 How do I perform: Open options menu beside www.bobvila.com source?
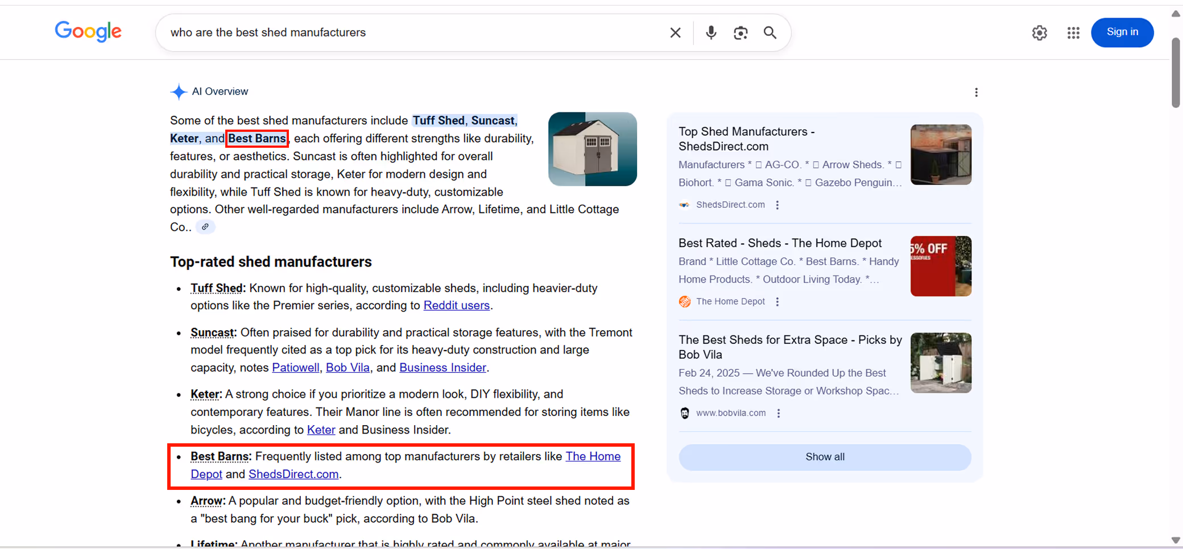pos(779,413)
